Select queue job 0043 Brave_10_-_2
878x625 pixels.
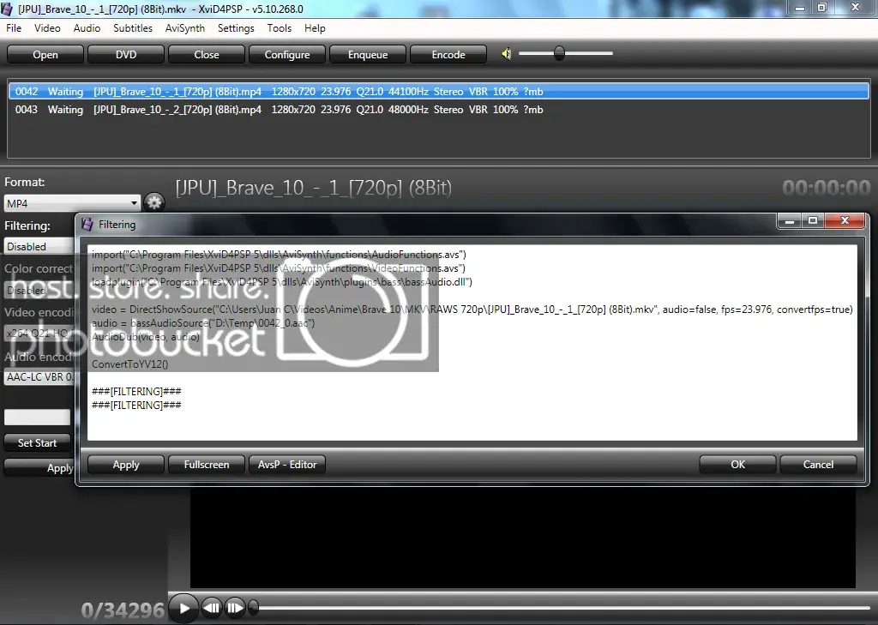pos(438,110)
